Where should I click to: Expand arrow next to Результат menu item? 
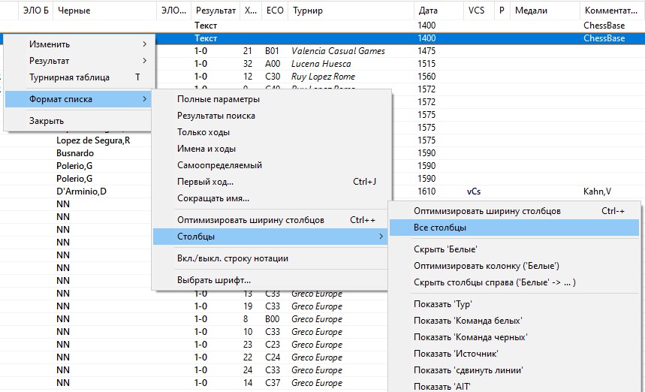(144, 61)
